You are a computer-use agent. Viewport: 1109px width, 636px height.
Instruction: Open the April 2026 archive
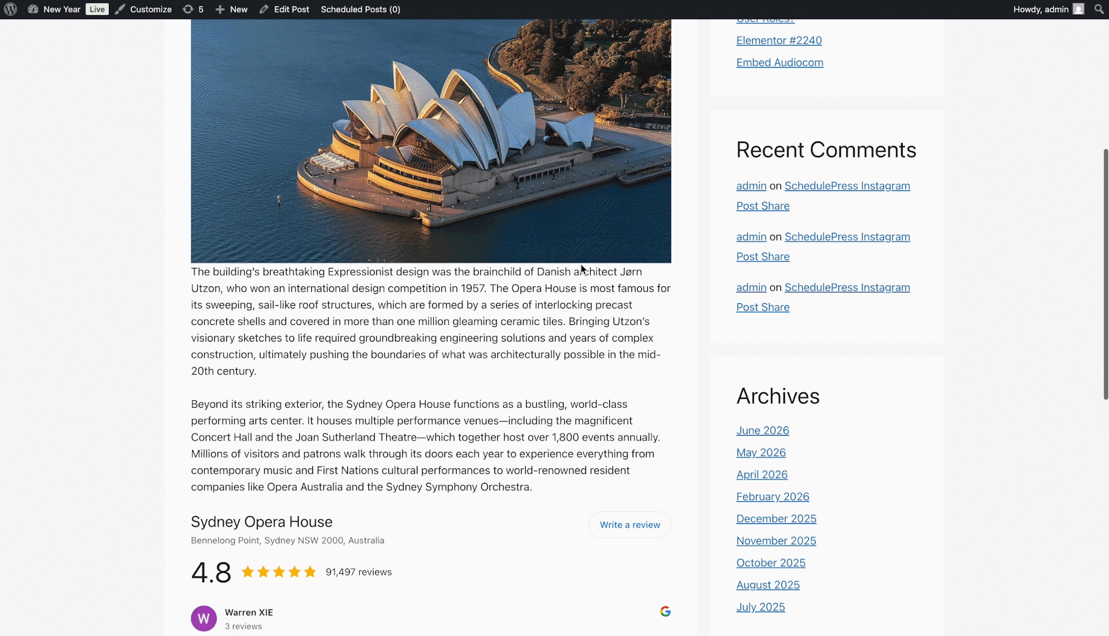coord(762,475)
